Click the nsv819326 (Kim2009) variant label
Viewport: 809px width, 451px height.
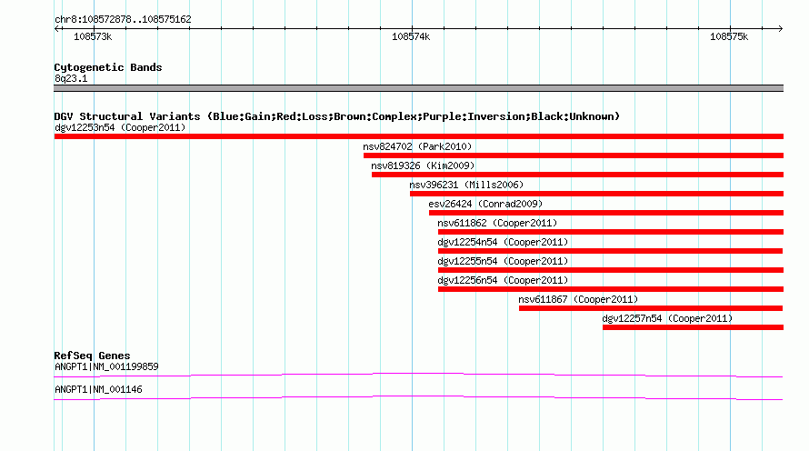423,165
